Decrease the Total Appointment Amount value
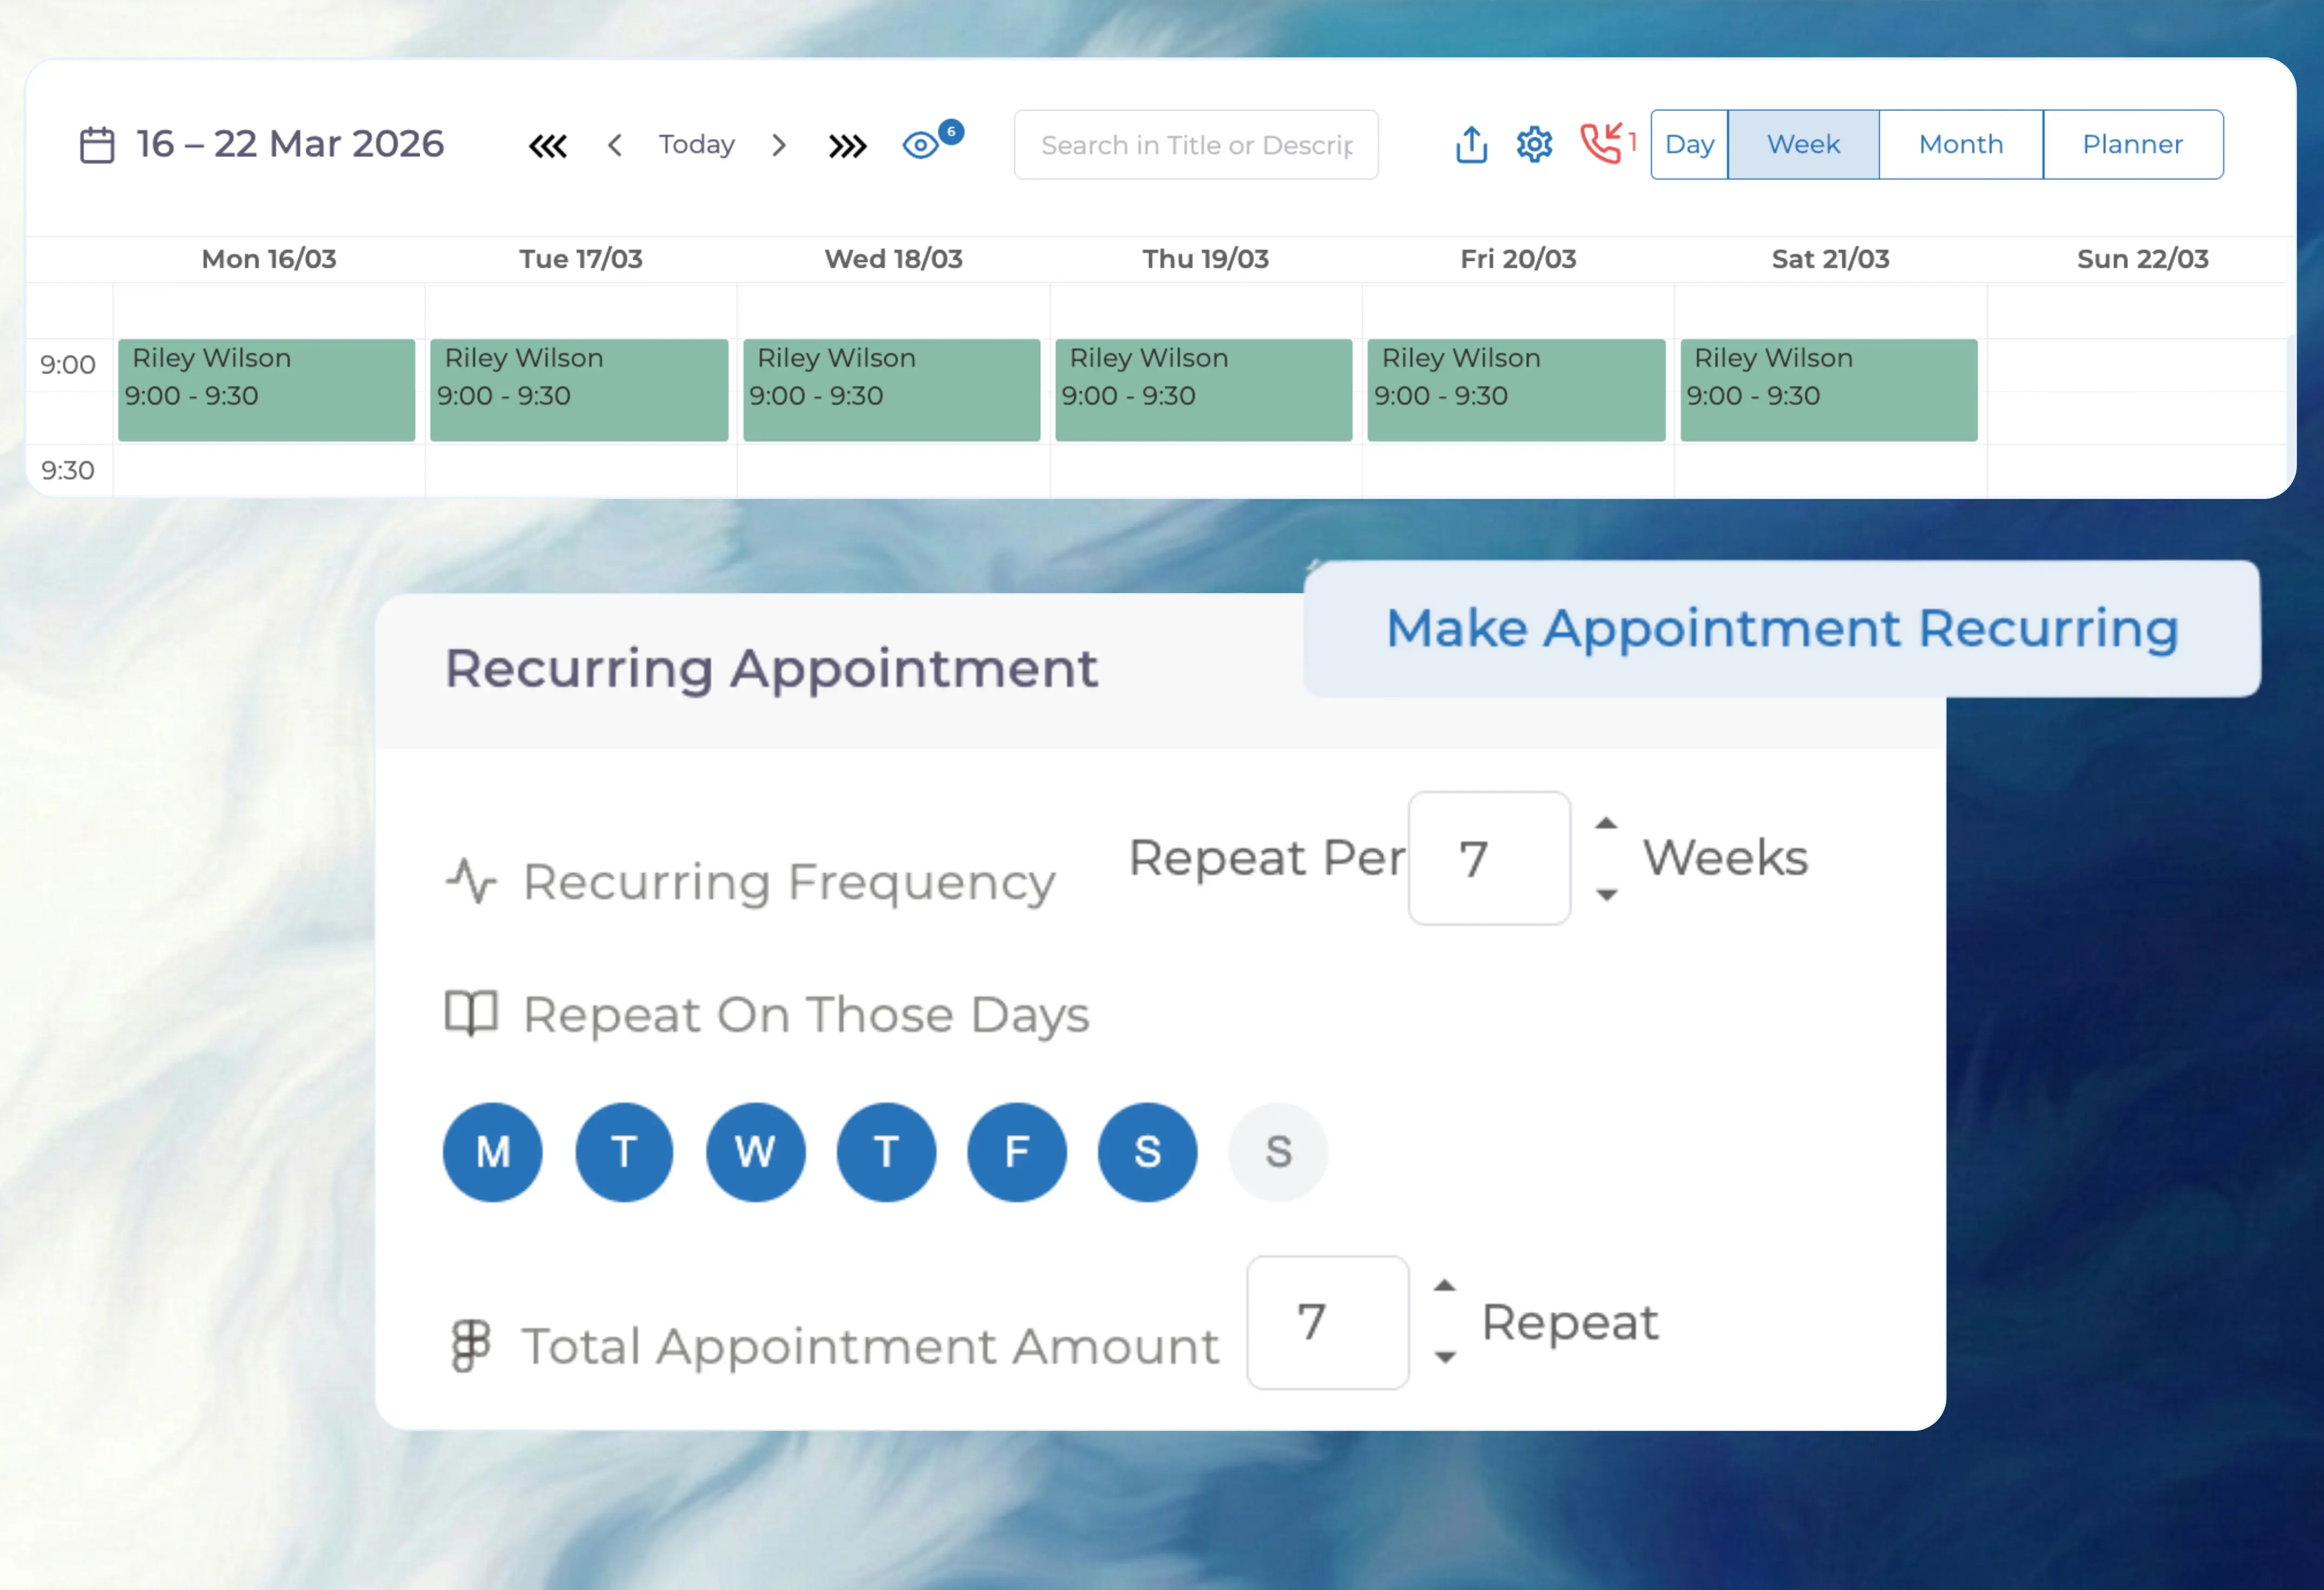 (x=1444, y=1358)
